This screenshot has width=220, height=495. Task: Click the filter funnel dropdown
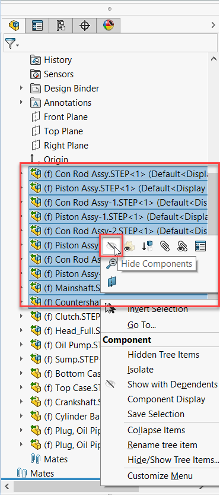coord(12,43)
